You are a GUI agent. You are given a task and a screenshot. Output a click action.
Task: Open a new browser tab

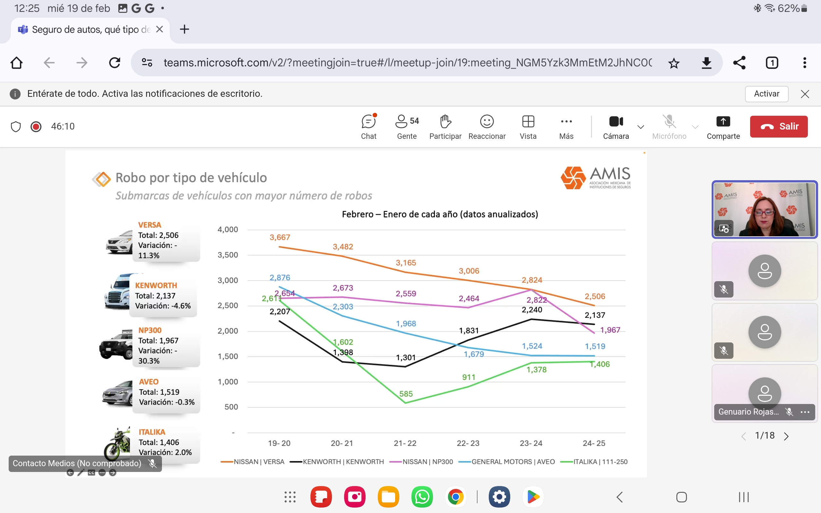point(184,29)
